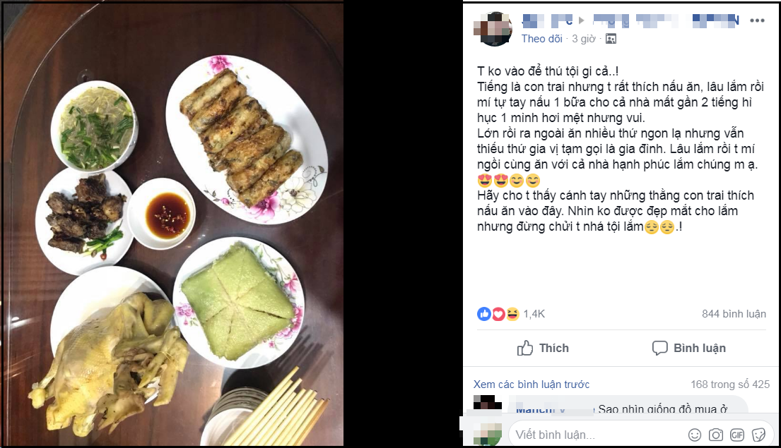Click the commenter avatar beside the comment
The image size is (781, 448).
click(487, 401)
